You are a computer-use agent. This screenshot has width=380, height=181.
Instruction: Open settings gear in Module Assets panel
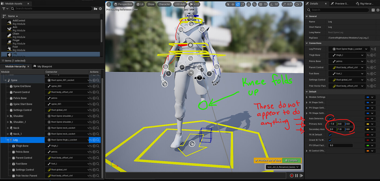coord(100,9)
